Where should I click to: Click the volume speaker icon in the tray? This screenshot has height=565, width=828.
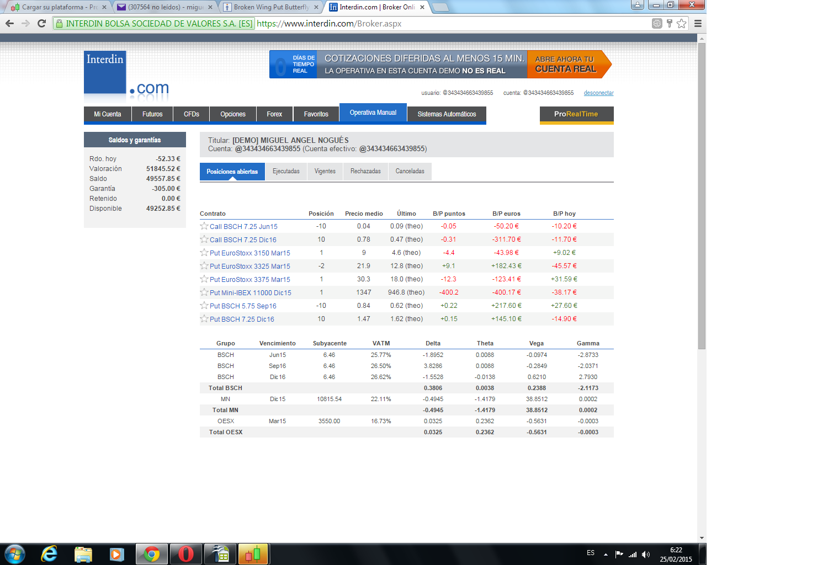point(646,555)
